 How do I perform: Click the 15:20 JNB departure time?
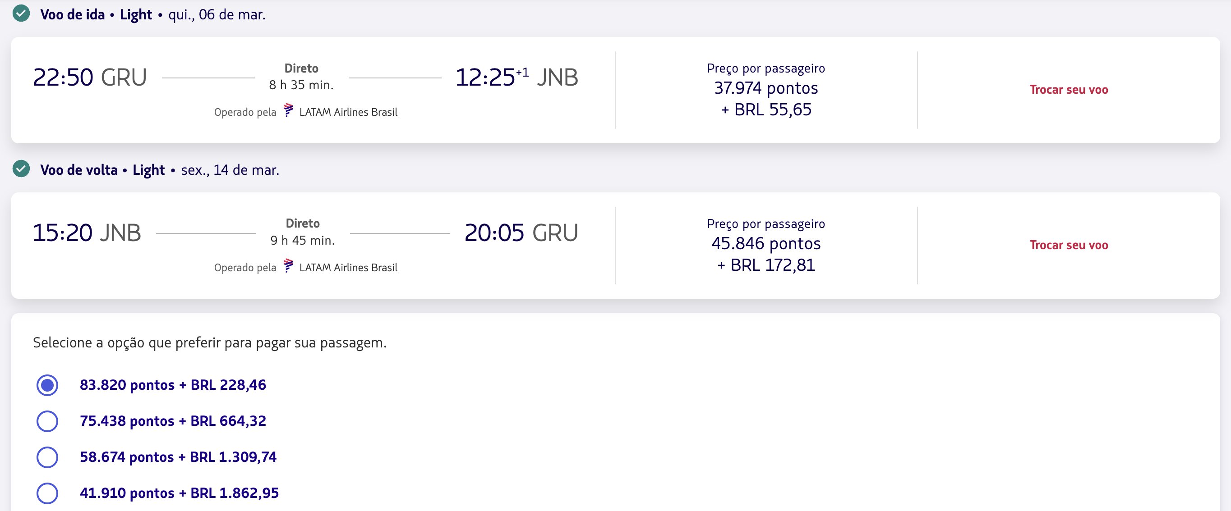point(87,233)
